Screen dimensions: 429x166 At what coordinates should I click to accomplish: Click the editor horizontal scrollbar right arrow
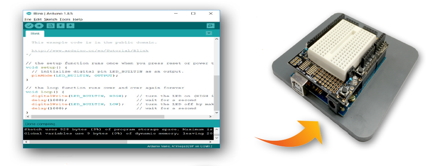210,116
